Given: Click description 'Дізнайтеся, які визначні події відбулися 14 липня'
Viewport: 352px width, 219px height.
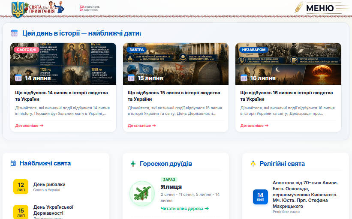Looking at the screenshot, I should coord(63,111).
